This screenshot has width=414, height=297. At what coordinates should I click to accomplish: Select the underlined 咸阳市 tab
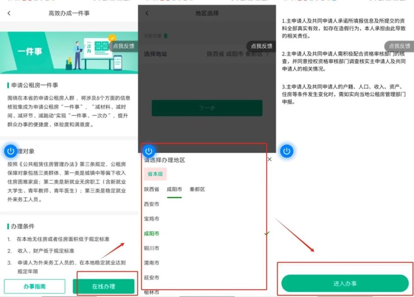pyautogui.click(x=174, y=189)
